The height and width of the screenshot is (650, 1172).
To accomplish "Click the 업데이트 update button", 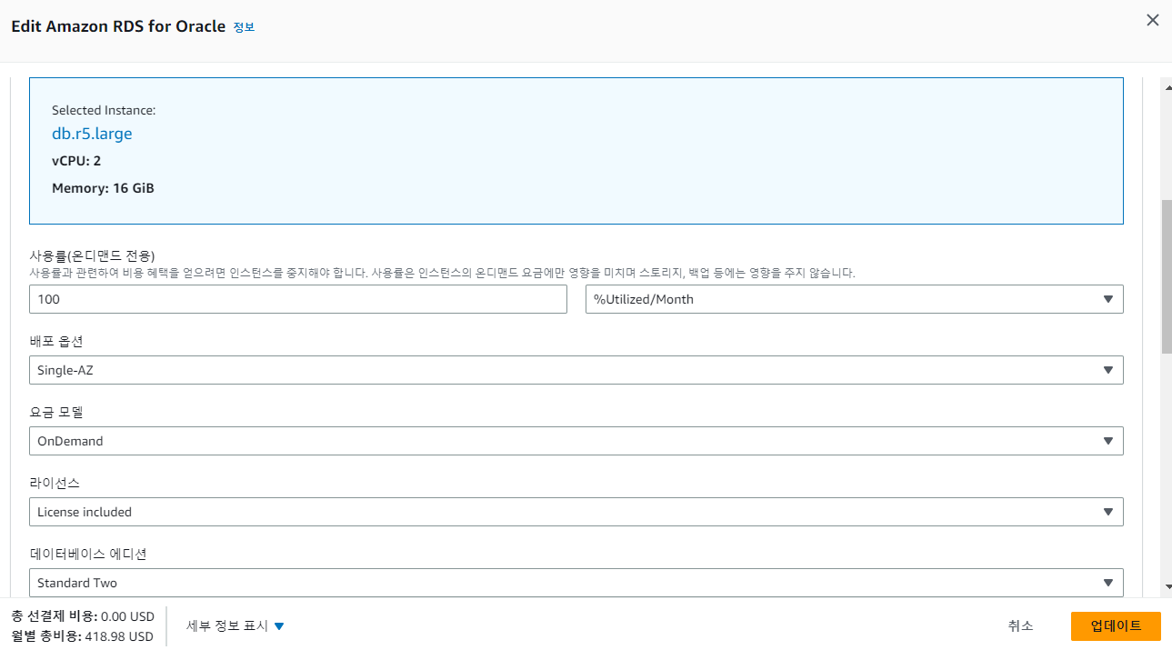I will [x=1116, y=625].
